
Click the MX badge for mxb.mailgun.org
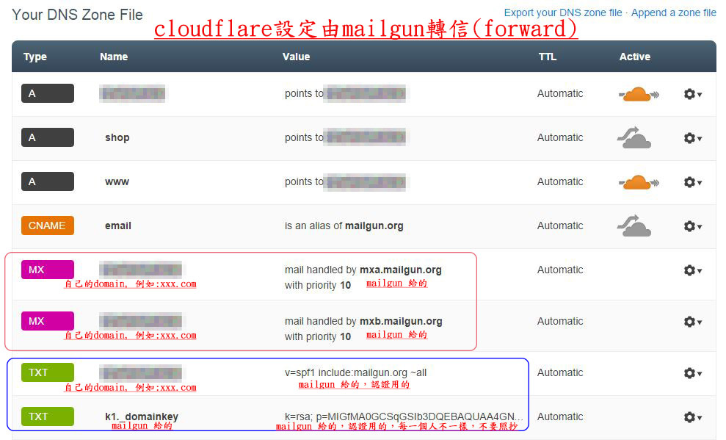[x=47, y=321]
